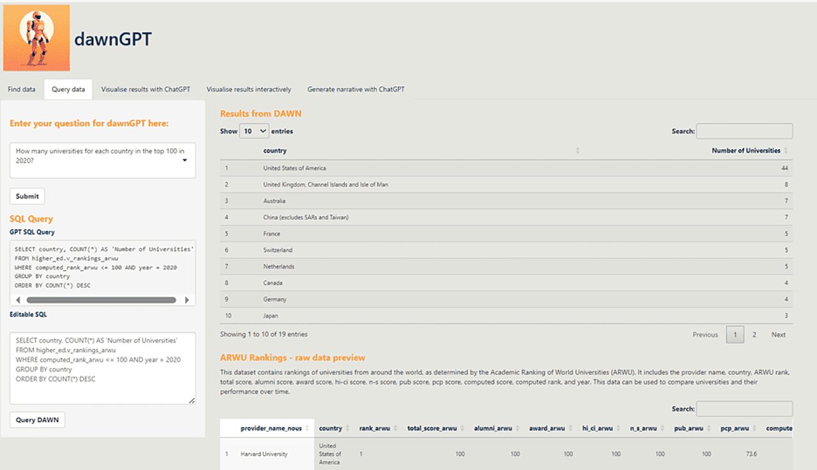Click the dawnGPT robot logo

pyautogui.click(x=36, y=38)
